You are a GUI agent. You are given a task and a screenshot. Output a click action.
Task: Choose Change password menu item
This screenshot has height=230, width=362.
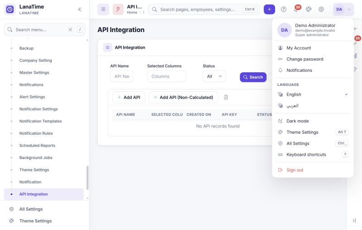pyautogui.click(x=313, y=59)
